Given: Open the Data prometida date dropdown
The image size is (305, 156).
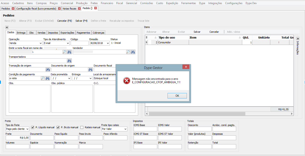Looking at the screenshot, I should click(x=70, y=78).
